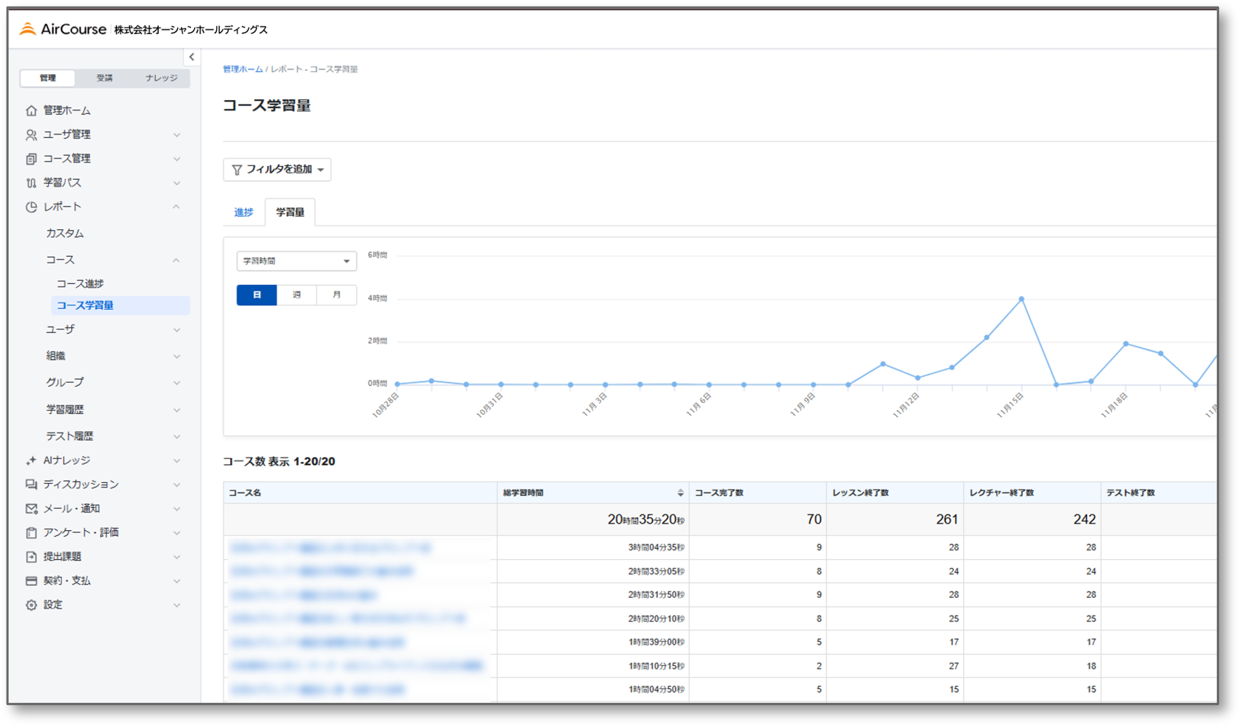This screenshot has height=726, width=1240.
Task: Click the 学習パス route icon
Action: [31, 183]
